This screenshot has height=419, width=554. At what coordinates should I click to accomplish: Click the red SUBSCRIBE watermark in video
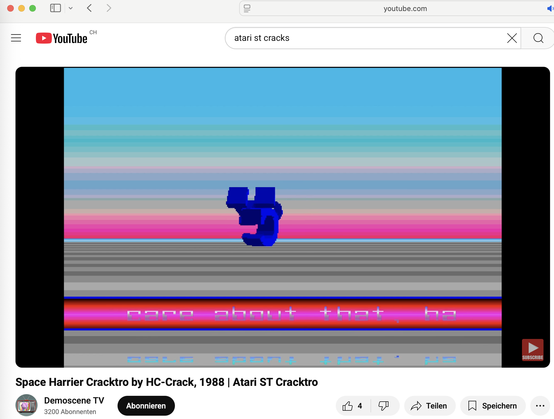point(532,350)
